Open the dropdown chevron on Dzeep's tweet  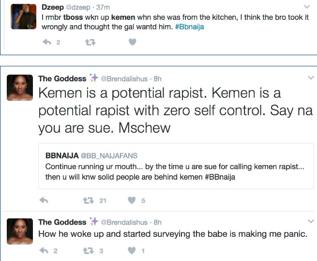point(306,7)
